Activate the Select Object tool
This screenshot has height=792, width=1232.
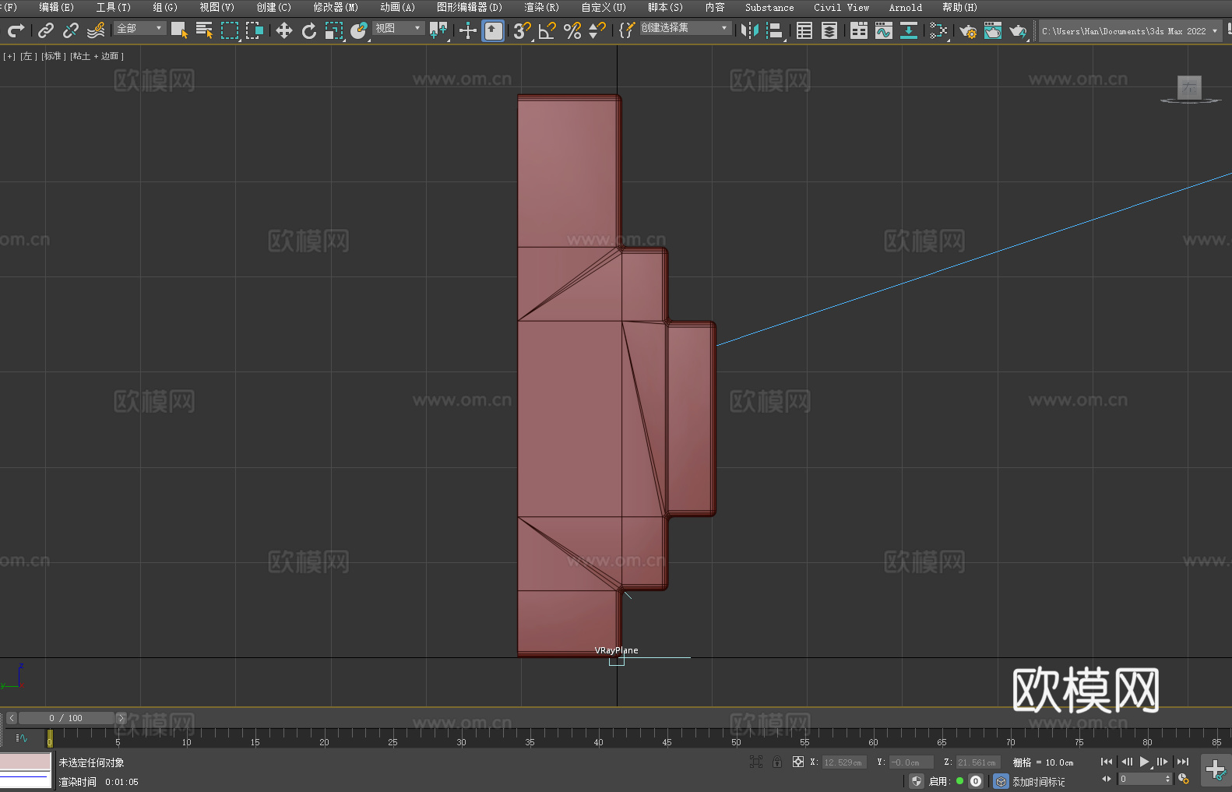point(179,30)
